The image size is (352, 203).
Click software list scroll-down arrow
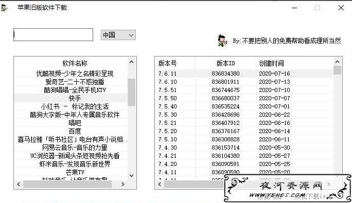click(x=132, y=175)
